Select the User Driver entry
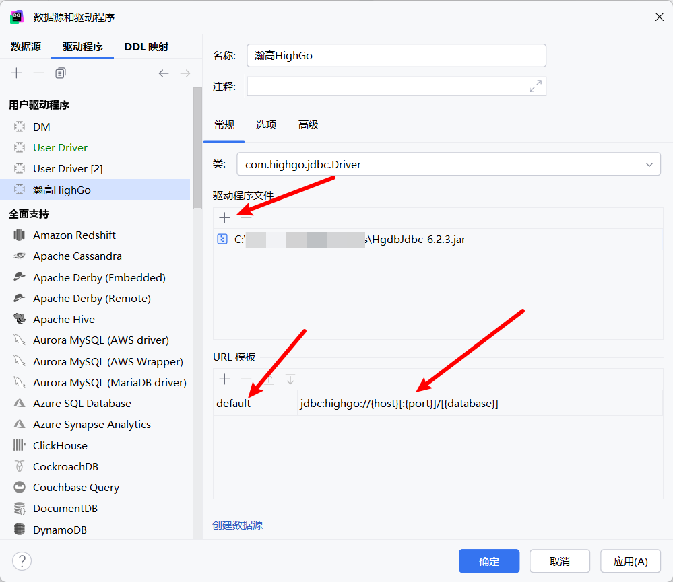The width and height of the screenshot is (673, 582). 95,147
